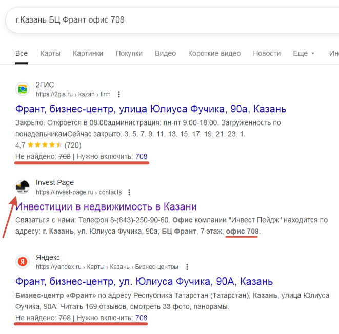Click the 2GIS site favicon
Viewport: 339px width, 334px height.
tap(23, 89)
